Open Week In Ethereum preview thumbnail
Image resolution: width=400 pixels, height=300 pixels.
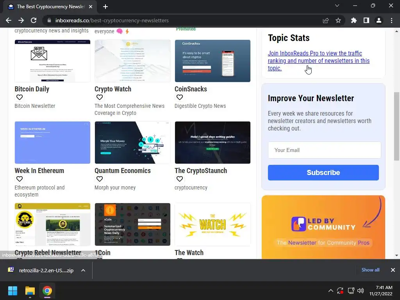point(53,143)
